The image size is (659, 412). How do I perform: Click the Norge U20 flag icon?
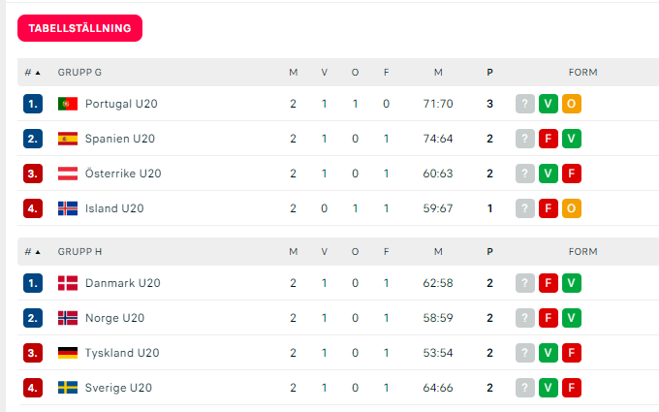tap(68, 318)
